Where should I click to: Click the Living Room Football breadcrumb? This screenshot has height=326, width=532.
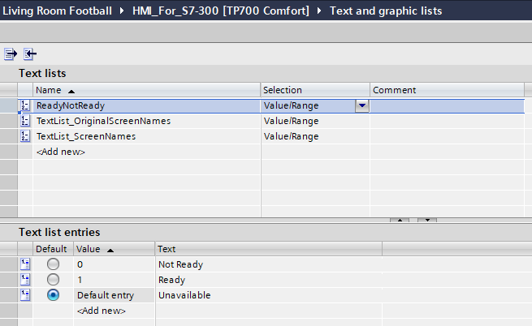(57, 11)
